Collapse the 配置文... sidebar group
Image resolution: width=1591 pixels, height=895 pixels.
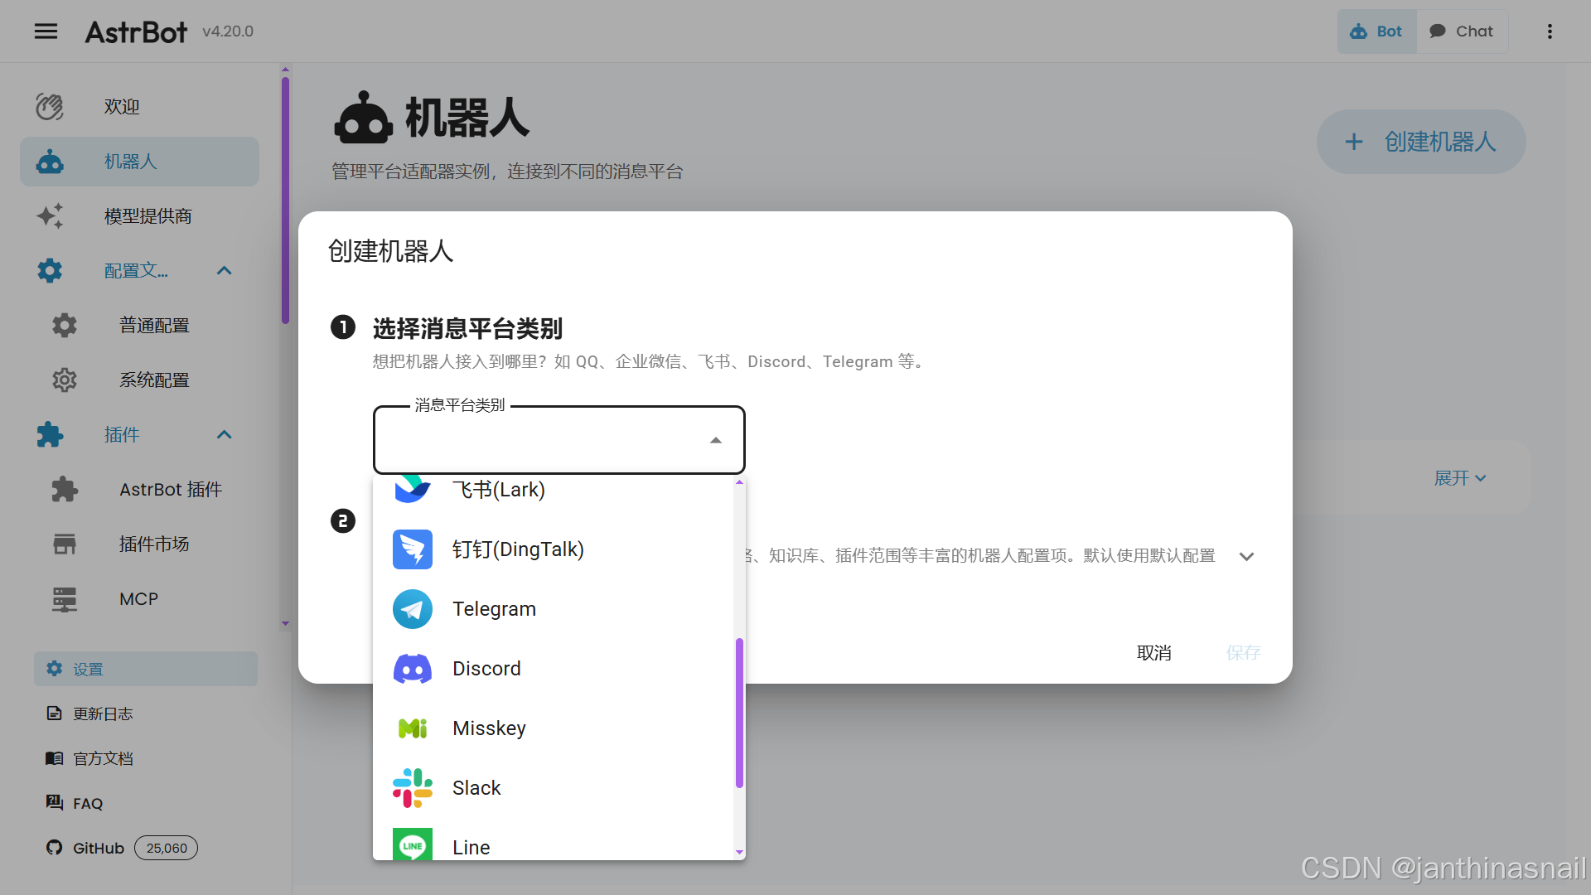[x=224, y=271]
